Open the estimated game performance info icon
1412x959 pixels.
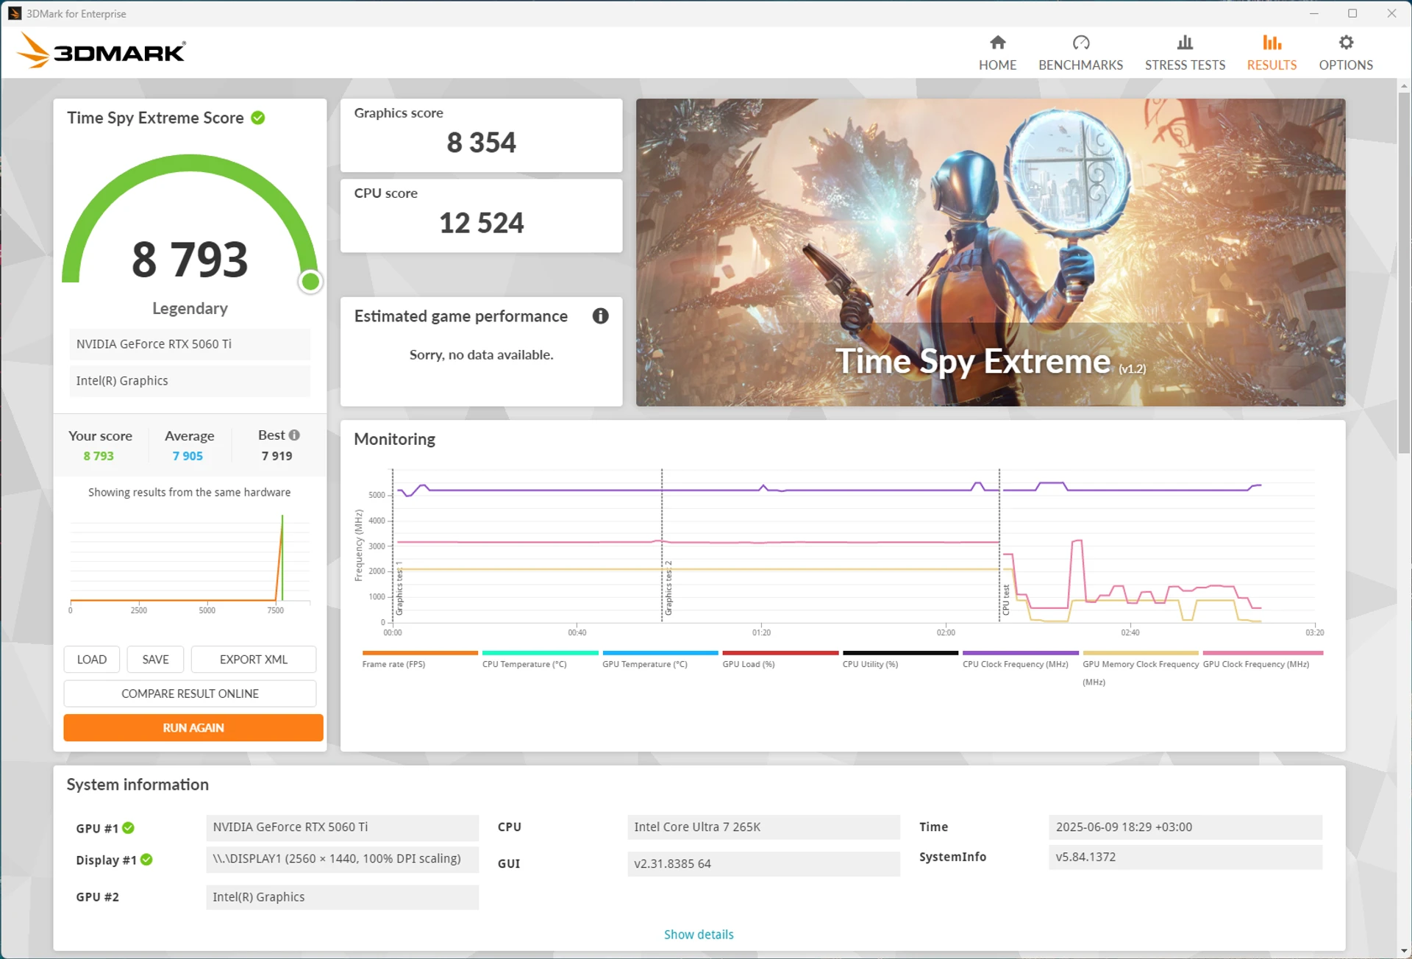(601, 316)
